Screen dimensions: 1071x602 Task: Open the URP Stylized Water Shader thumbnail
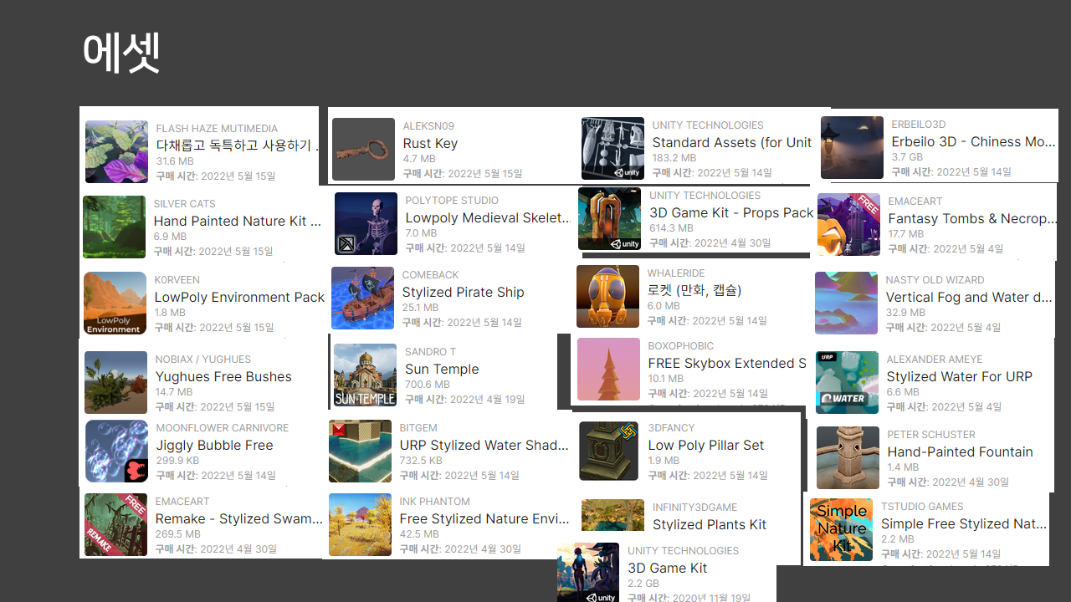[360, 451]
